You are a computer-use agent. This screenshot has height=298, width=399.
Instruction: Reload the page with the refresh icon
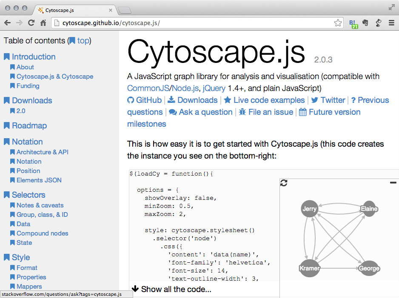tap(31, 23)
